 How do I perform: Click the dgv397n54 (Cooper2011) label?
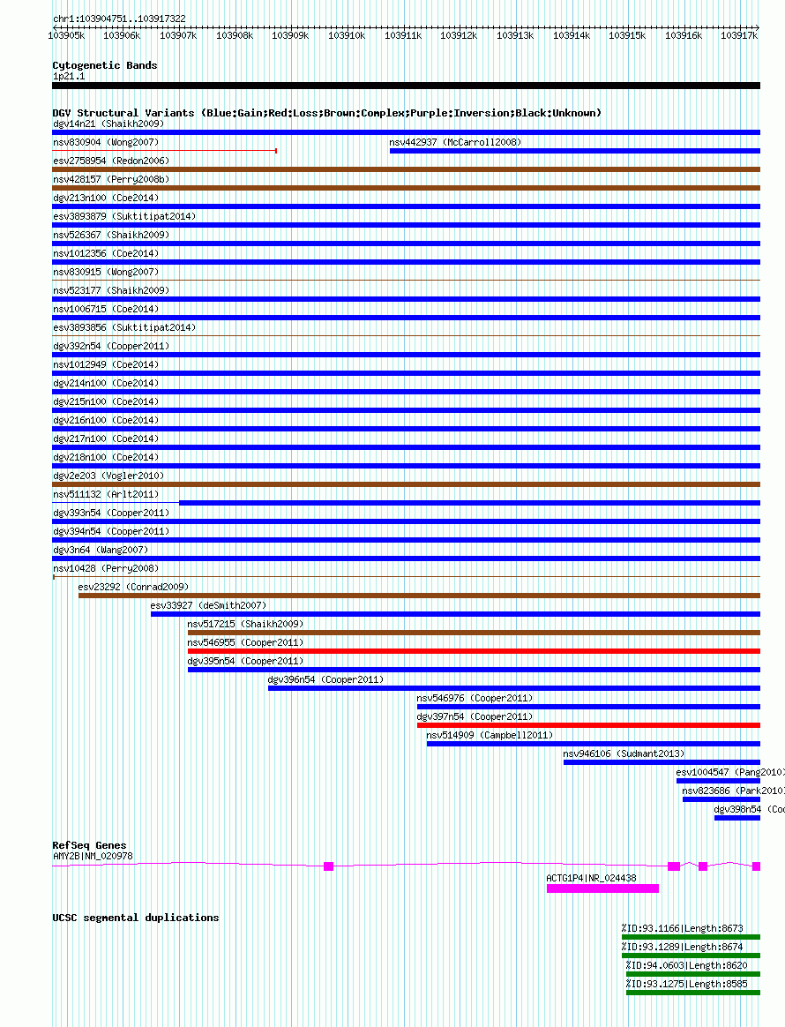coord(475,717)
